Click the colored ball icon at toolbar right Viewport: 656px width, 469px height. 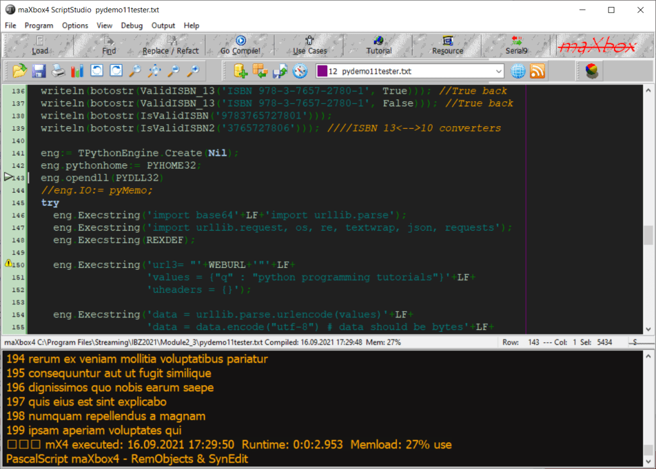tap(593, 70)
